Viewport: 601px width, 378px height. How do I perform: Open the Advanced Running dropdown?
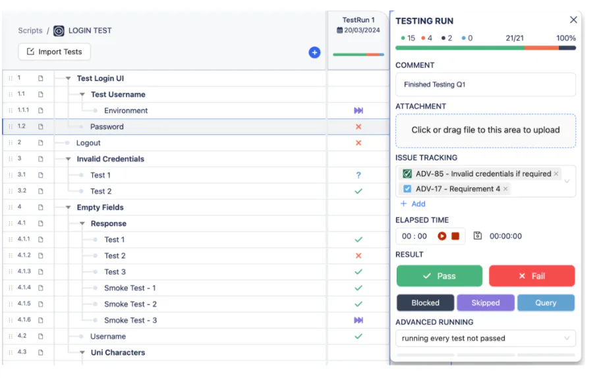pos(486,338)
